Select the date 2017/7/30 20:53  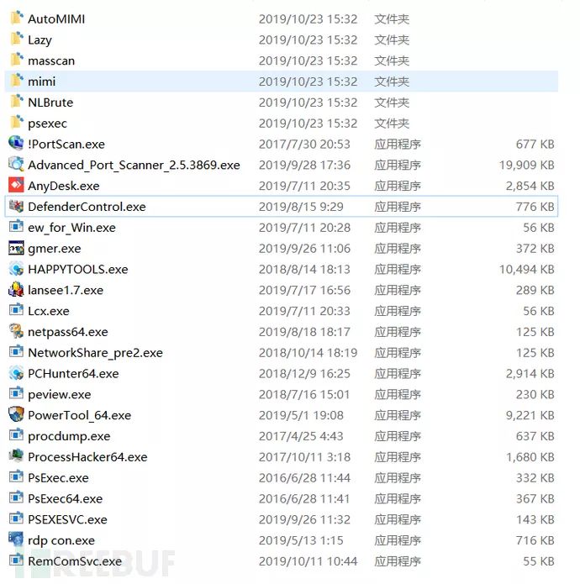click(x=304, y=145)
